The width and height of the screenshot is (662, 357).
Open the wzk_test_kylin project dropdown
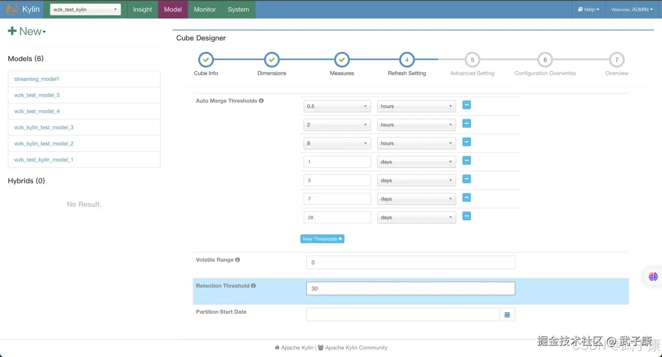[86, 10]
